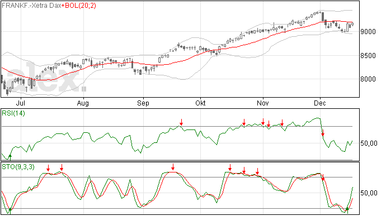This screenshot has width=386, height=216.
Task: Click the first red STO arrow in July
Action: click(x=48, y=168)
